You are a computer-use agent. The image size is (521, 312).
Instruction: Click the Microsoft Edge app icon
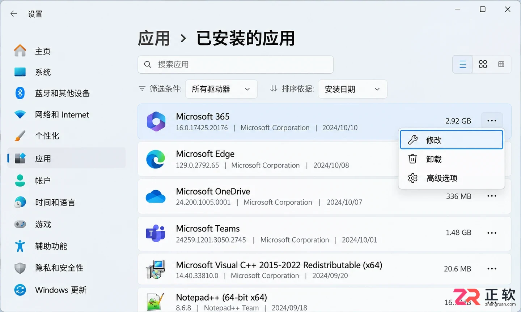click(156, 159)
